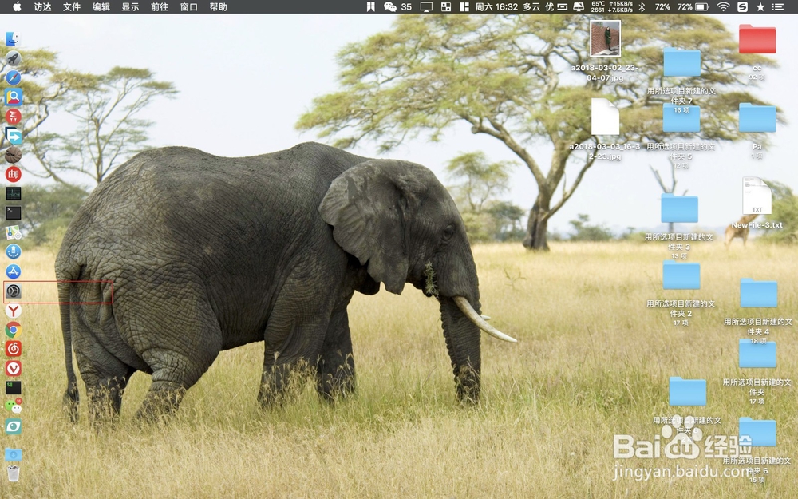
Task: Open WeChat with badge in Dock
Action: click(13, 406)
